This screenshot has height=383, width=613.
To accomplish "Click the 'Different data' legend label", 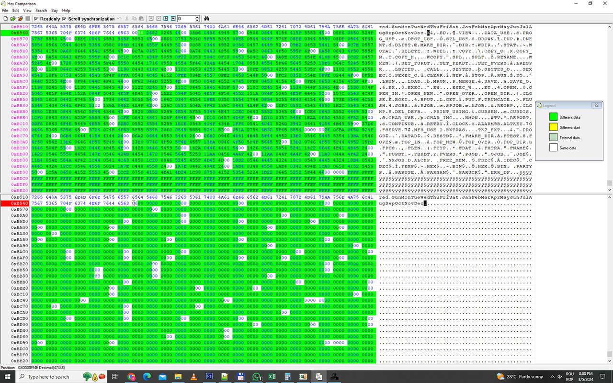I will 570,117.
